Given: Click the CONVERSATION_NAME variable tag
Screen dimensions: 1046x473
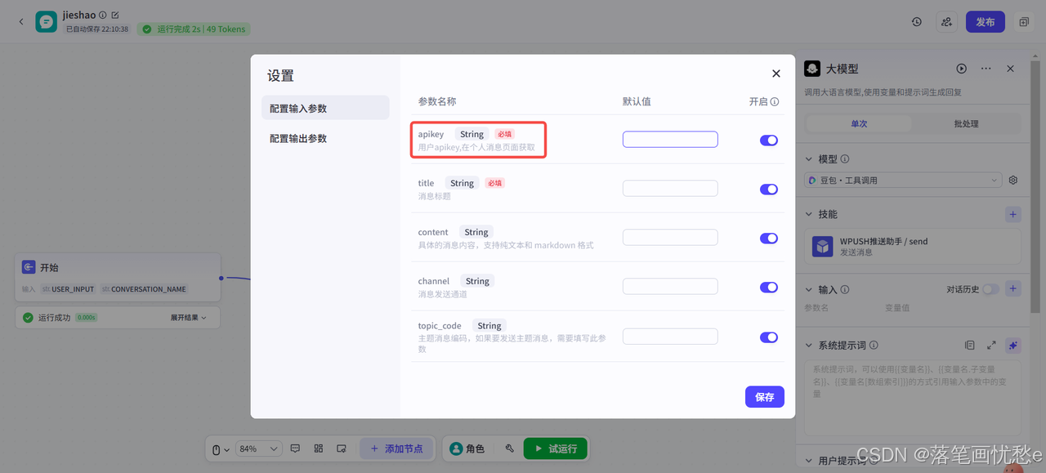Looking at the screenshot, I should (145, 289).
